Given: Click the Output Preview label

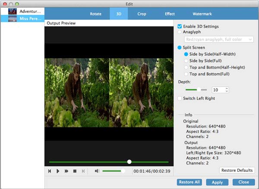Looking at the screenshot, I should pyautogui.click(x=61, y=23).
